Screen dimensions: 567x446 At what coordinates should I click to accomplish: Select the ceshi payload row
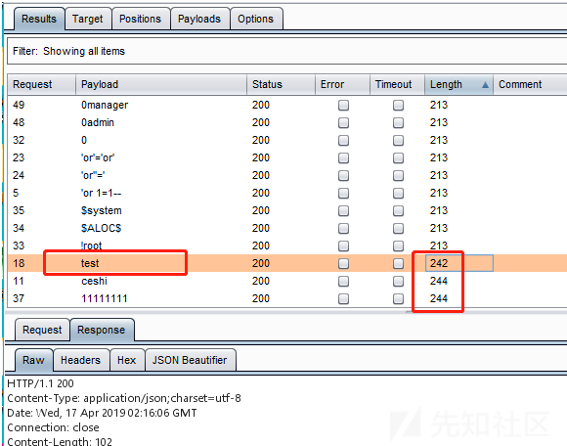[x=287, y=281]
